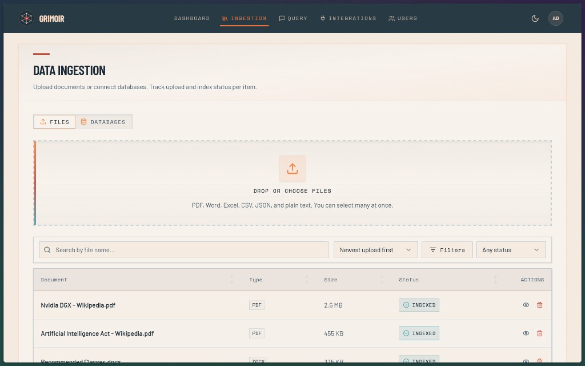Click the Nvidia DGX - Wikipedia.pdf name
This screenshot has width=585, height=366.
pos(78,305)
